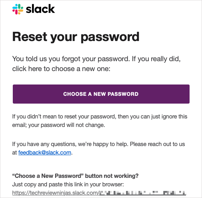Viewport: 202px width, 198px height.
Task: Click the pixelated part of the reset URL
Action: (143, 193)
